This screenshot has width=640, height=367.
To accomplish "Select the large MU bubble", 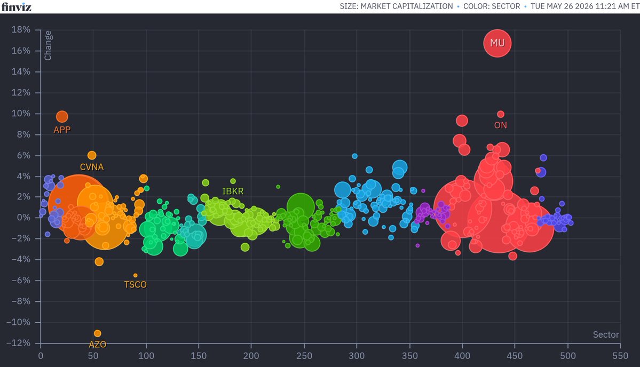I will [x=497, y=43].
